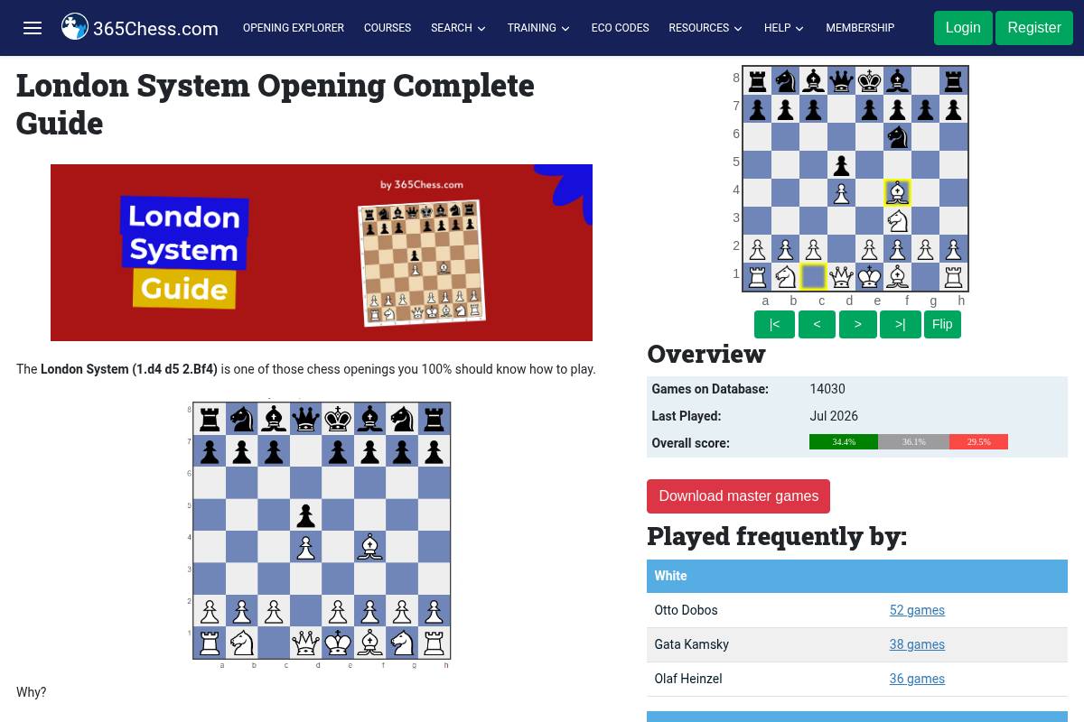Image resolution: width=1084 pixels, height=722 pixels.
Task: Step back one move on the board
Action: click(817, 324)
